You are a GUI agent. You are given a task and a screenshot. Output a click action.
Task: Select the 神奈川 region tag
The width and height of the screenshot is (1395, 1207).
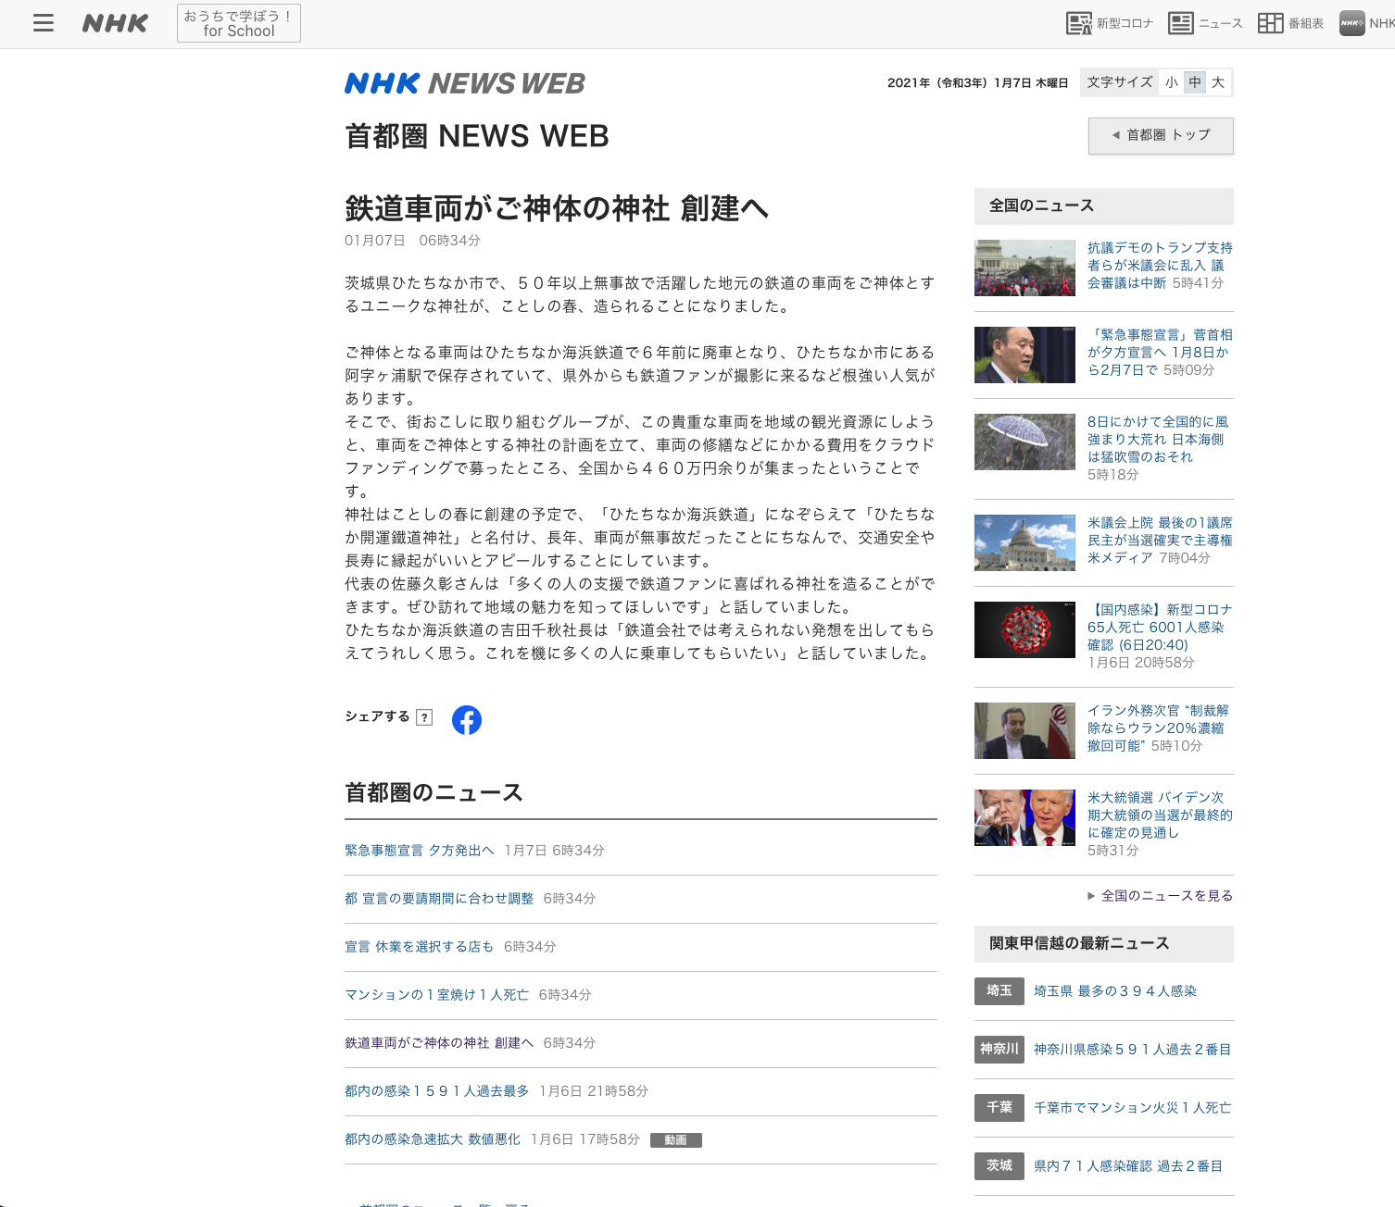[999, 1049]
